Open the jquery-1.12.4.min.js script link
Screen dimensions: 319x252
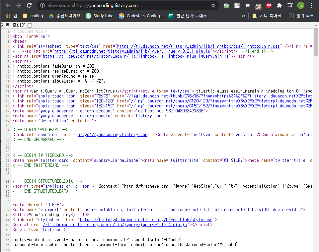coord(115,225)
